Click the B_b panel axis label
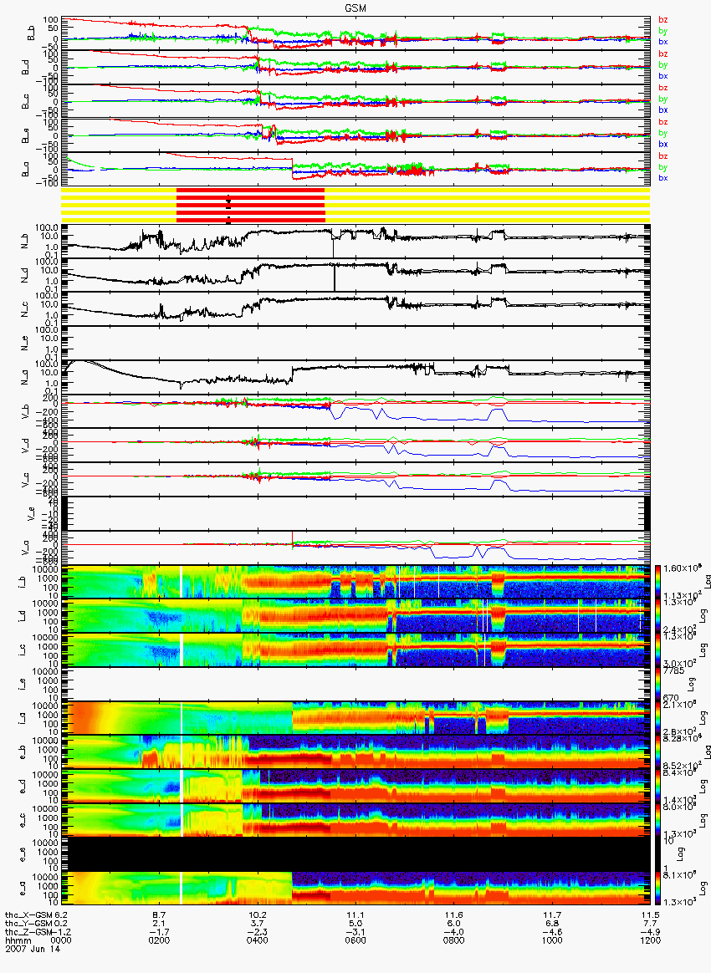 click(30, 33)
